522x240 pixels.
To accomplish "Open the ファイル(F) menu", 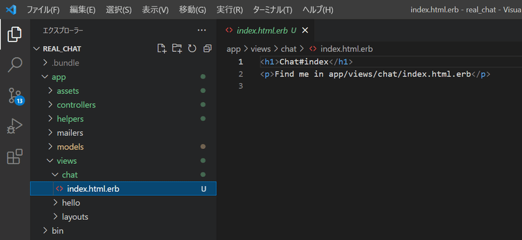I will [43, 10].
